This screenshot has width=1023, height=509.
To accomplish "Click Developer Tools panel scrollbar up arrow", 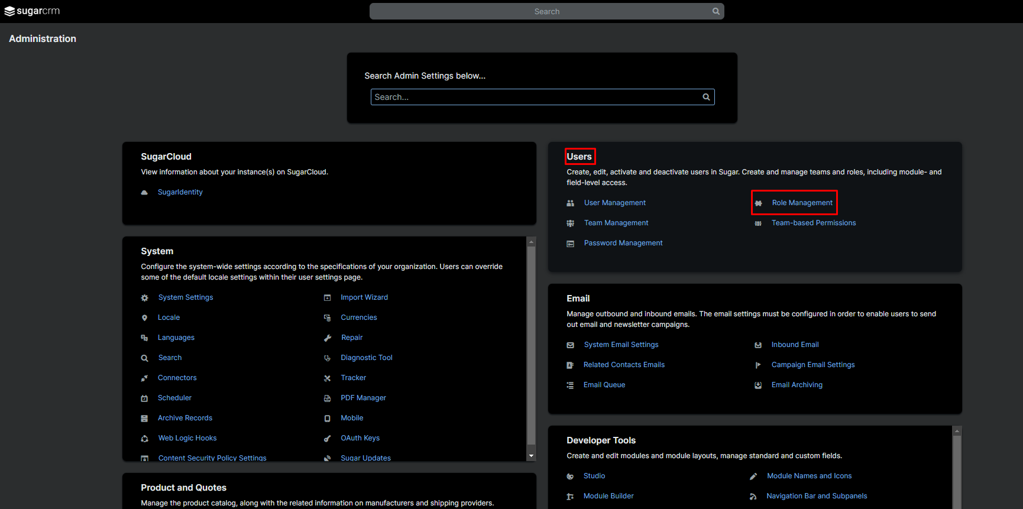I will click(957, 432).
